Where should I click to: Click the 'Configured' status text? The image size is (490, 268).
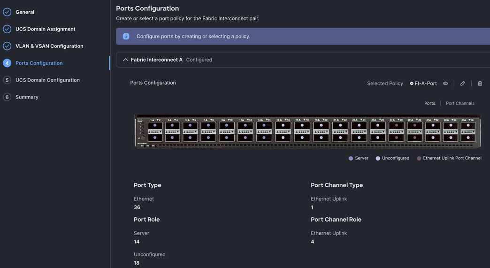pos(199,60)
